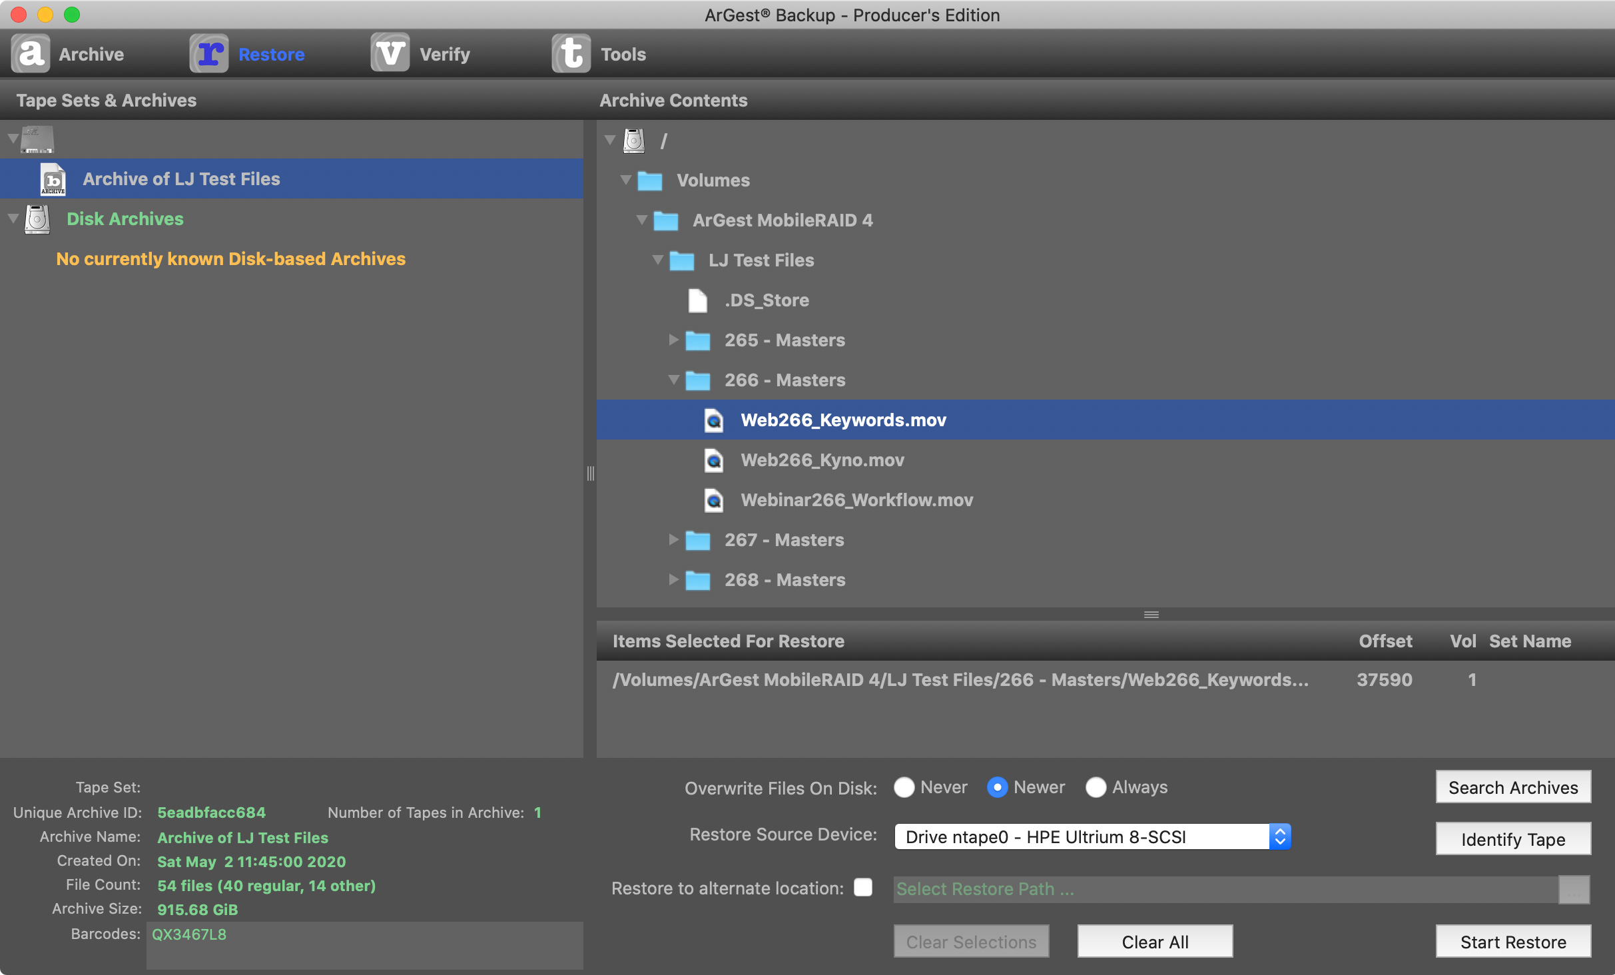Click the 266 - Masters folder icon
1615x975 pixels.
(x=698, y=380)
